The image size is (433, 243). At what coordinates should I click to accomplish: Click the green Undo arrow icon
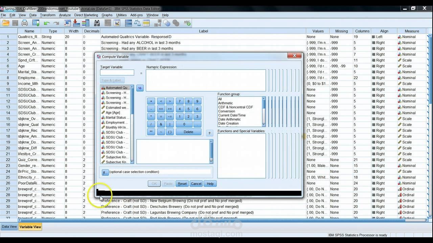47,23
